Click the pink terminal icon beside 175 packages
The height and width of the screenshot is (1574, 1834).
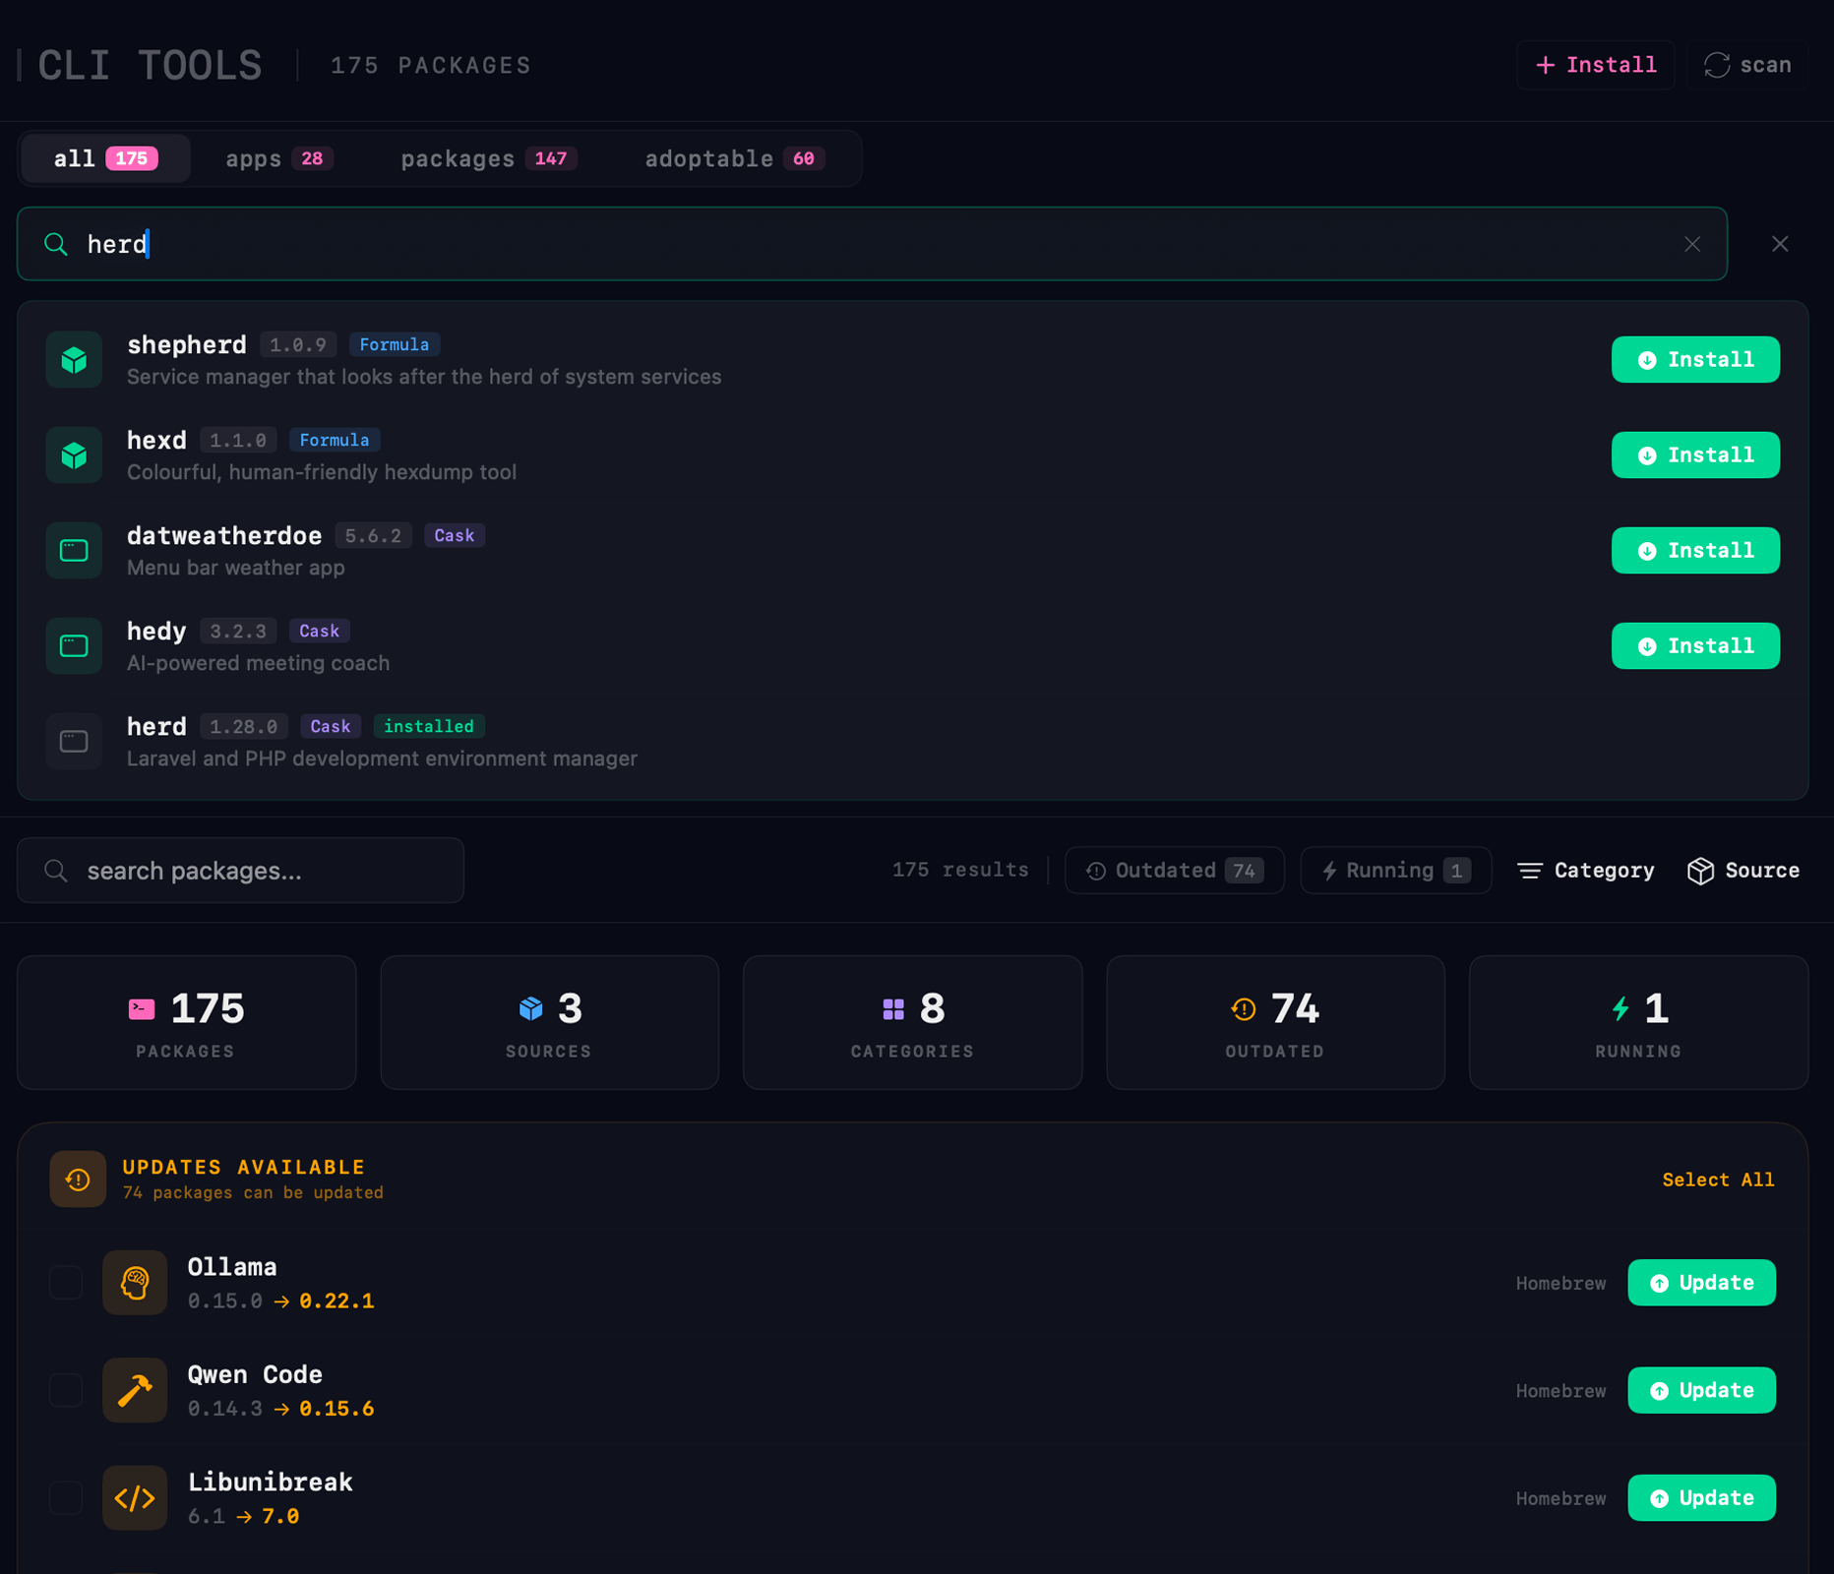[142, 1009]
